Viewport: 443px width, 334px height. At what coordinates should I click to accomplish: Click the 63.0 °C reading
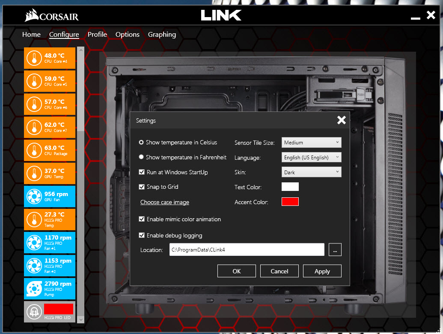(54, 148)
